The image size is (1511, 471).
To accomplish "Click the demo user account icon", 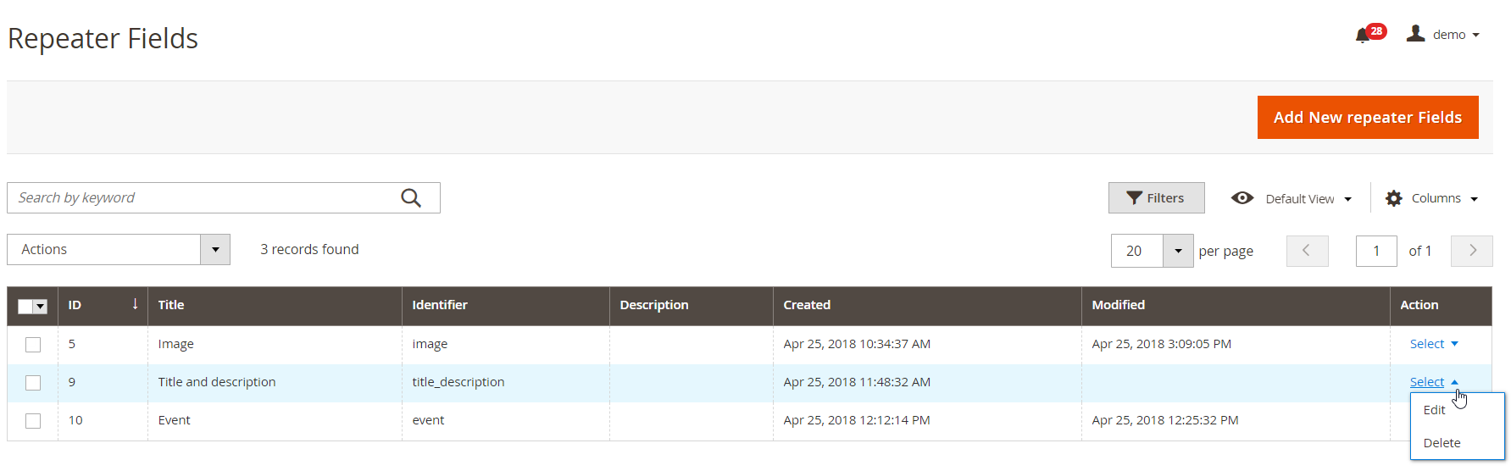I will click(1415, 34).
